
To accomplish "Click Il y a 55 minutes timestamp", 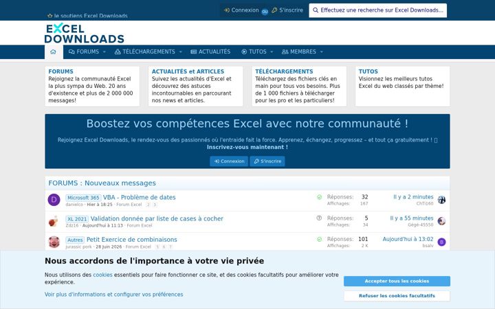I will [x=412, y=218].
